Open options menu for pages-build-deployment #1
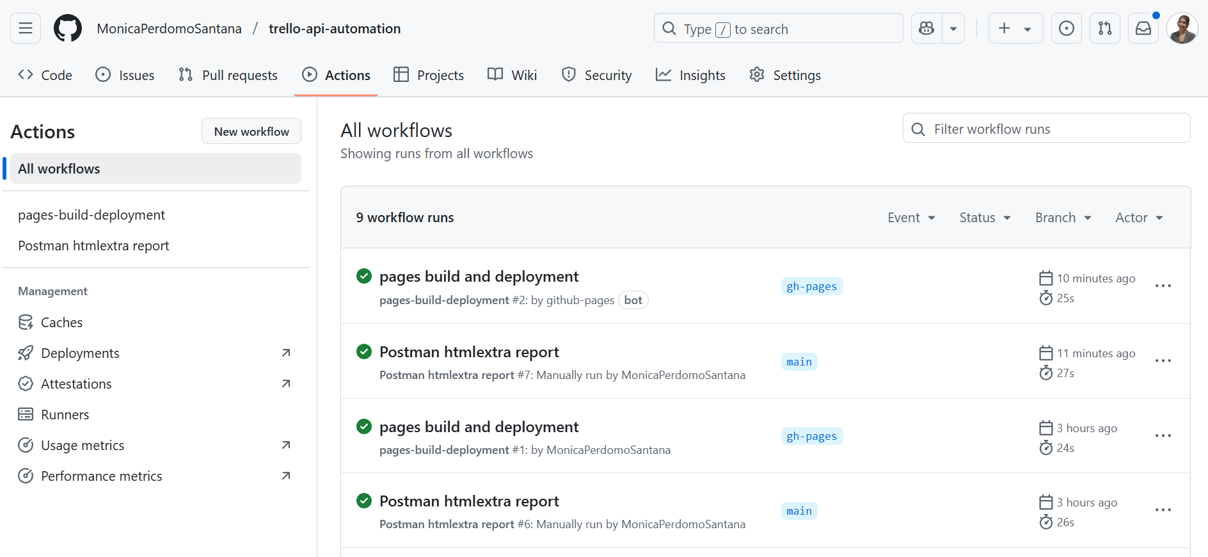1208x557 pixels. 1163,435
